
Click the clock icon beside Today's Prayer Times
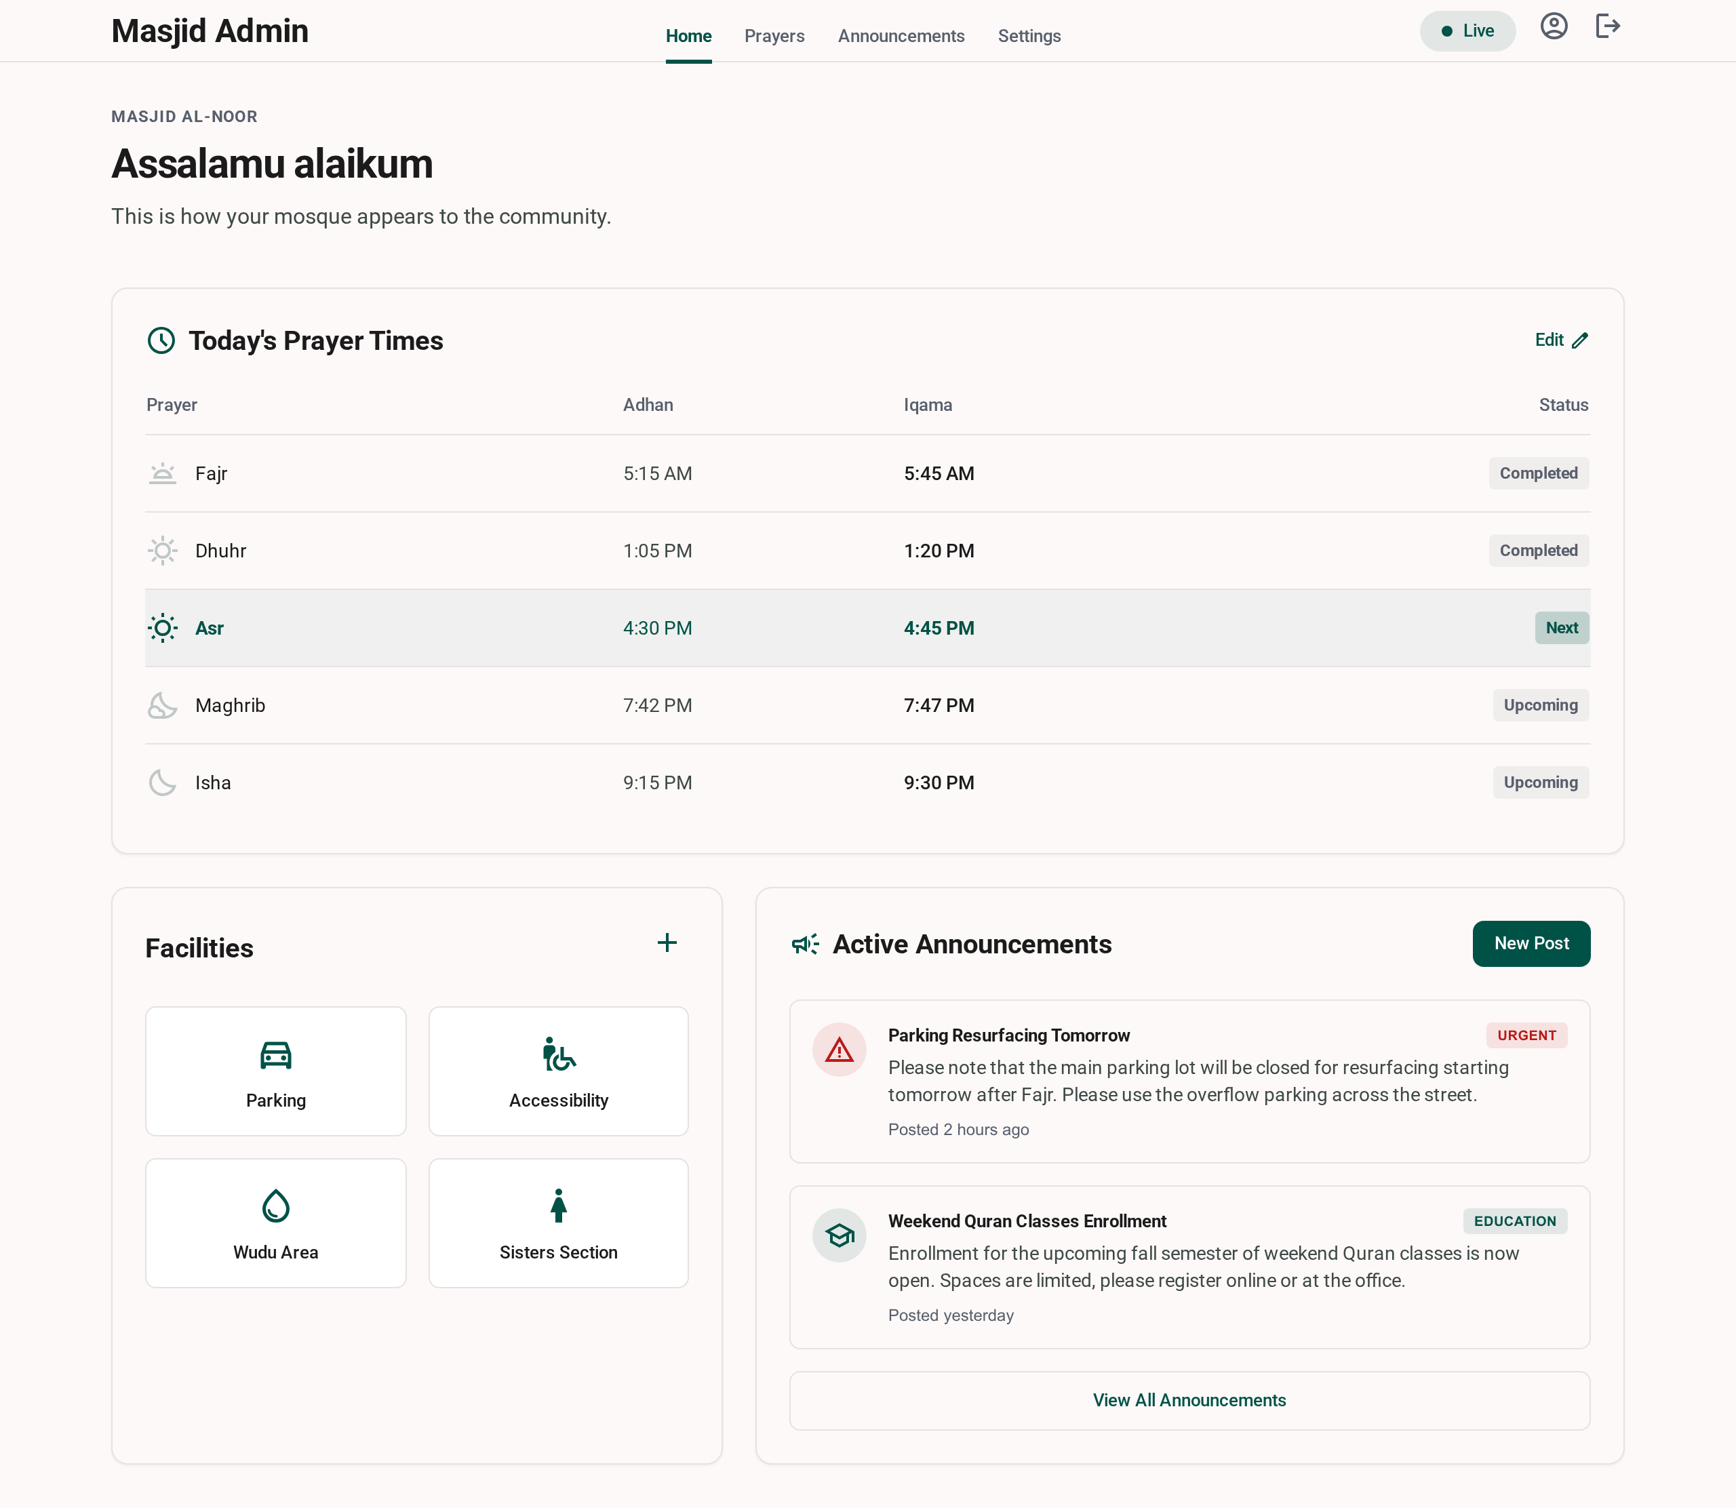[x=161, y=340]
